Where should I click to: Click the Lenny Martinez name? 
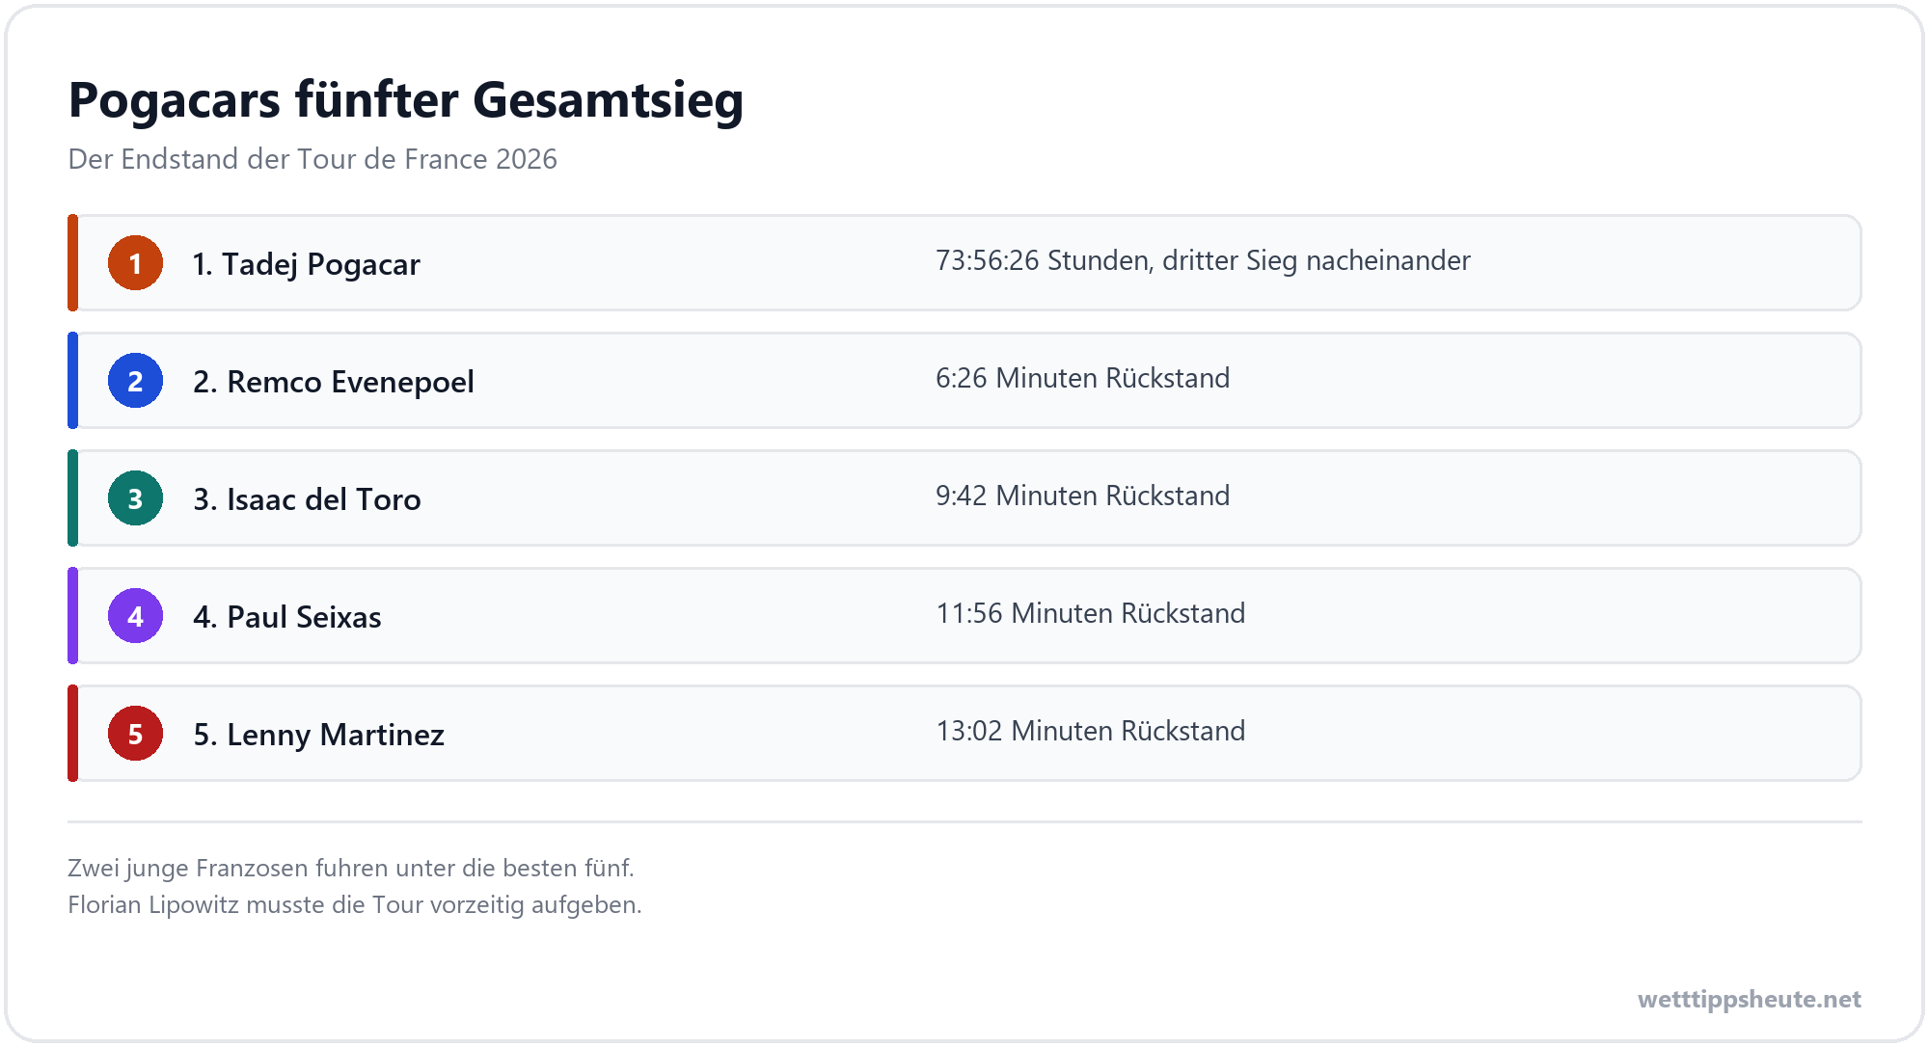click(x=318, y=735)
